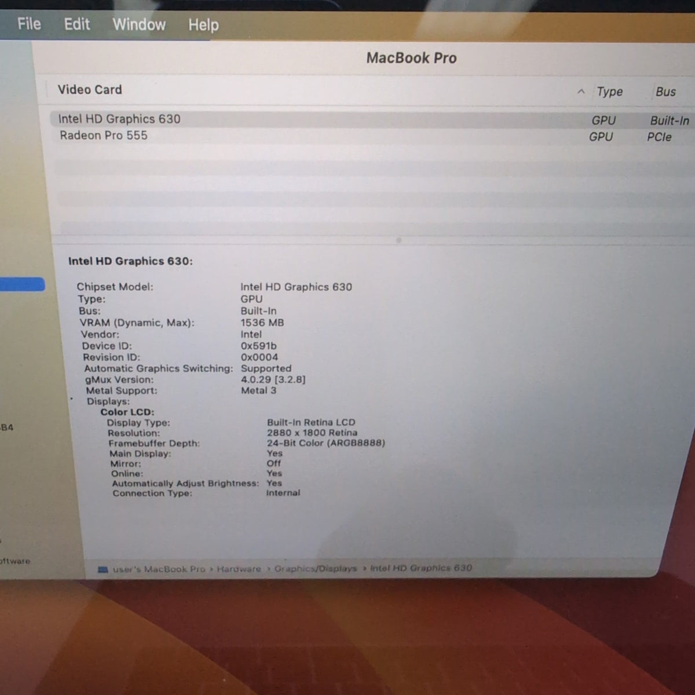Go to user's MacBook Pro in path bar

159,569
